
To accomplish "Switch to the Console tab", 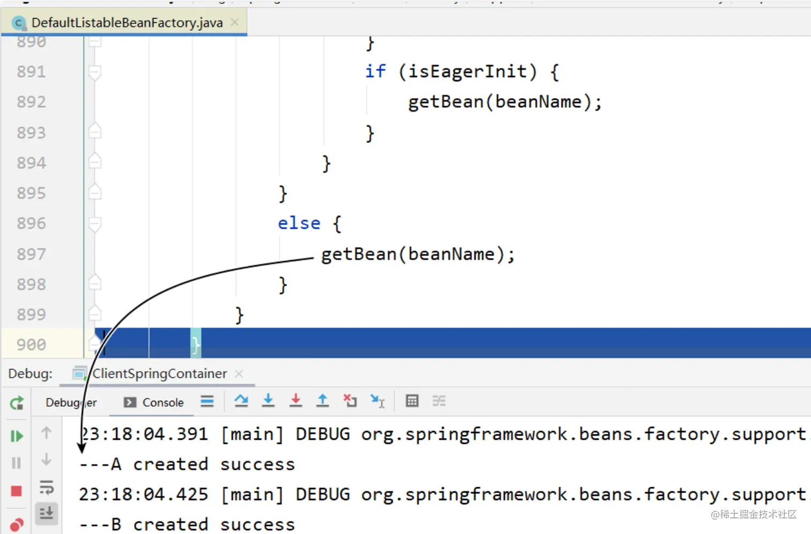I will tap(153, 403).
